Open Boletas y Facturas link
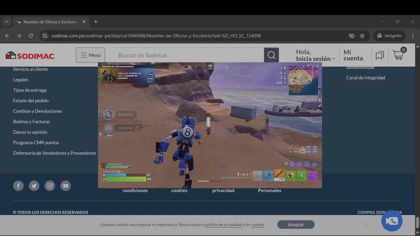This screenshot has width=420, height=236. 31,122
